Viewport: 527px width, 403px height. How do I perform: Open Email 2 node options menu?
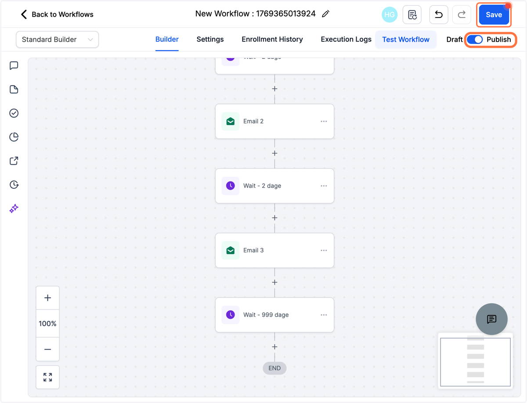pyautogui.click(x=324, y=121)
